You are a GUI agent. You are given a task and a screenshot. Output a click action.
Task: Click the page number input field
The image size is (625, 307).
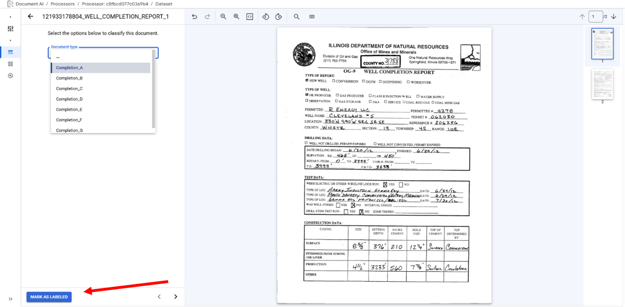[595, 17]
